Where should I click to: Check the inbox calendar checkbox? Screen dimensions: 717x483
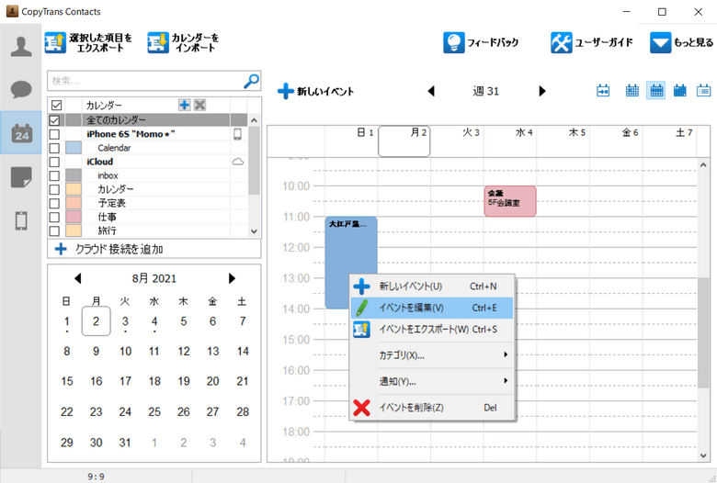tap(54, 175)
